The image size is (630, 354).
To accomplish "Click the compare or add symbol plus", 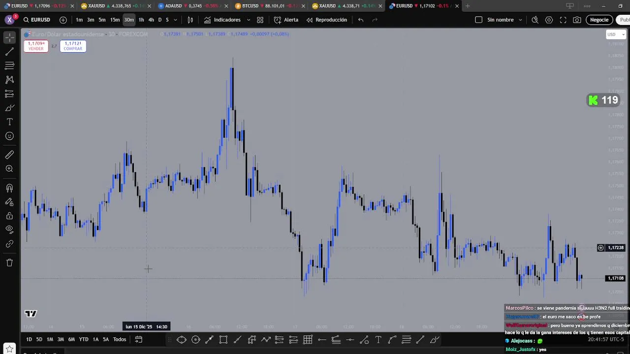I will (63, 20).
